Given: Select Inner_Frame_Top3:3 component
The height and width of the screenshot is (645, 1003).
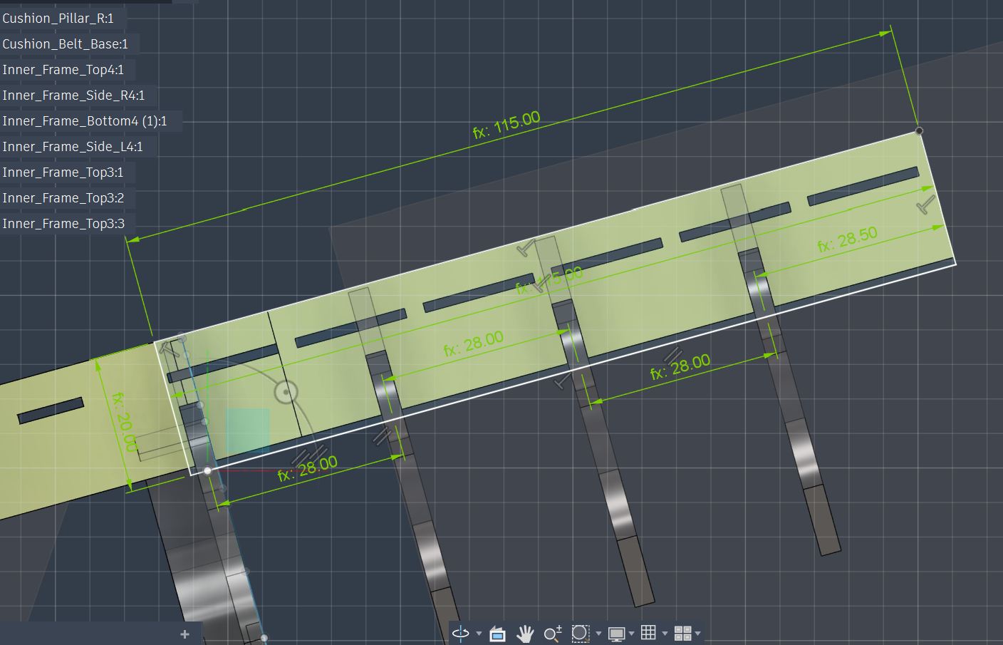Looking at the screenshot, I should (x=63, y=223).
